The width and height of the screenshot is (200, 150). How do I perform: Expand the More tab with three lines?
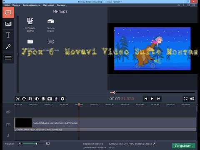point(8,58)
